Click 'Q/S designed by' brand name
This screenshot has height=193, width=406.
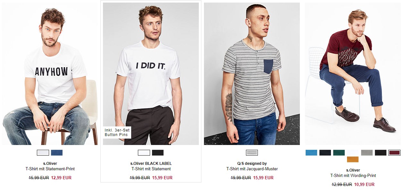coord(252,164)
